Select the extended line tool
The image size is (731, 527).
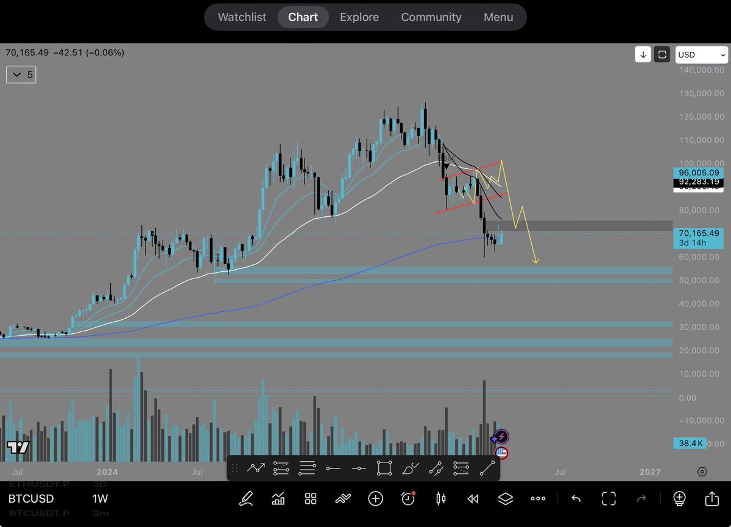click(x=436, y=468)
